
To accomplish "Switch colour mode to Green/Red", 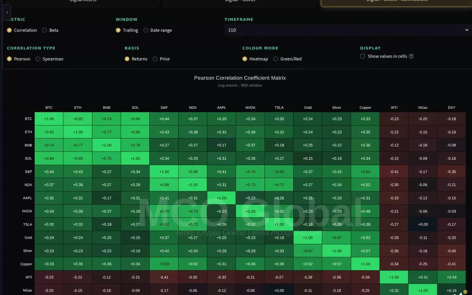I will [x=288, y=59].
